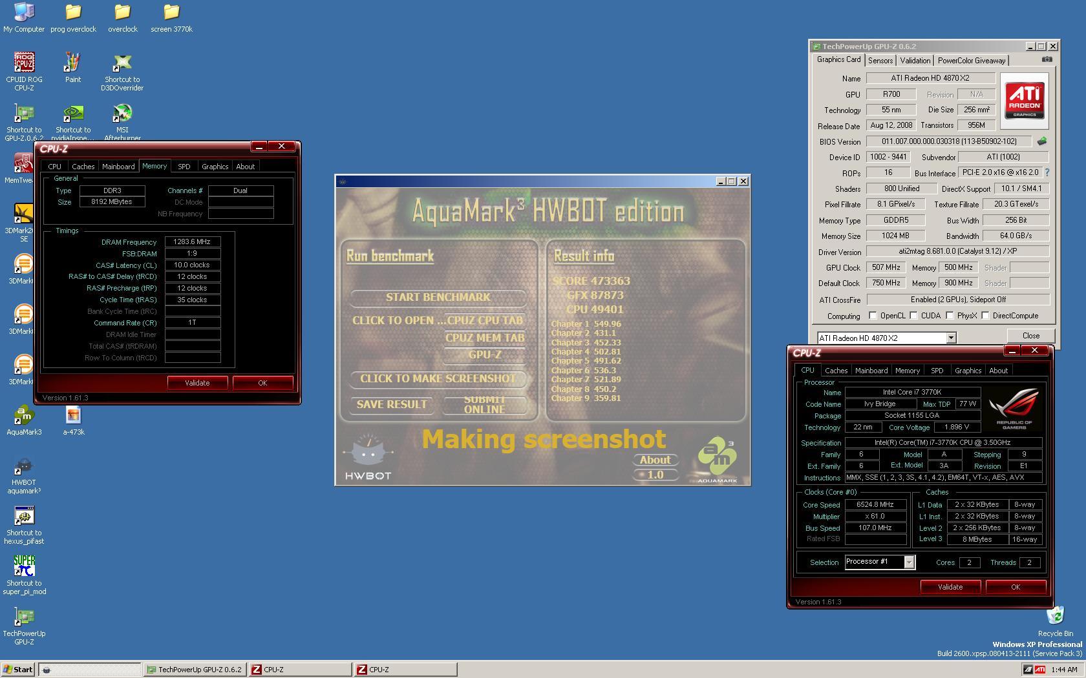
Task: Switch to Validation tab in GPU-Z
Action: pos(915,60)
